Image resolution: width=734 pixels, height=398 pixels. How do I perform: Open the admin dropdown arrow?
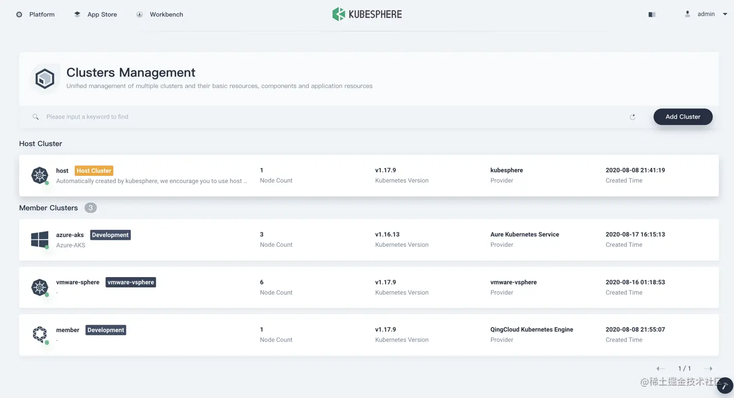[x=725, y=14]
